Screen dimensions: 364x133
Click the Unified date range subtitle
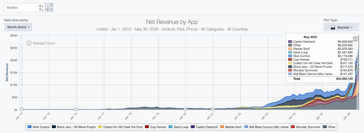172,29
